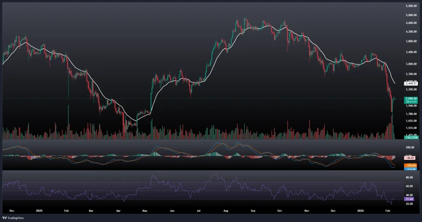This screenshot has width=422, height=222.
Task: Select the orange -228.04 signal line tag
Action: (400, 165)
